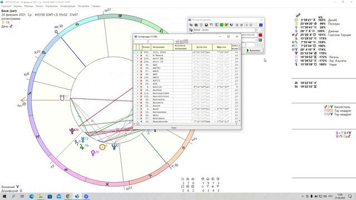
Task: Open the Конфигурация menu
Action: tap(68, 6)
